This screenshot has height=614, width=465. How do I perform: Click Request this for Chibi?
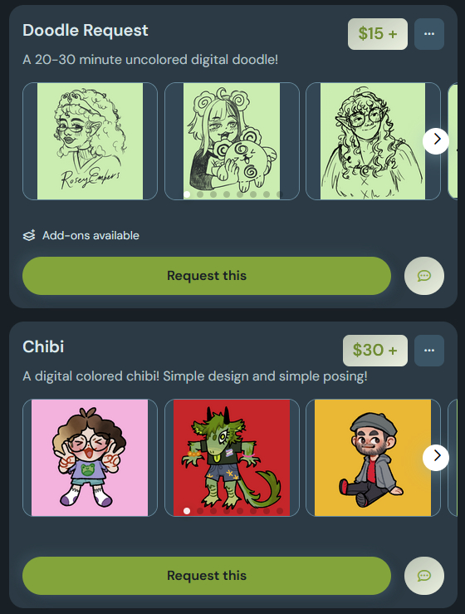coord(207,576)
